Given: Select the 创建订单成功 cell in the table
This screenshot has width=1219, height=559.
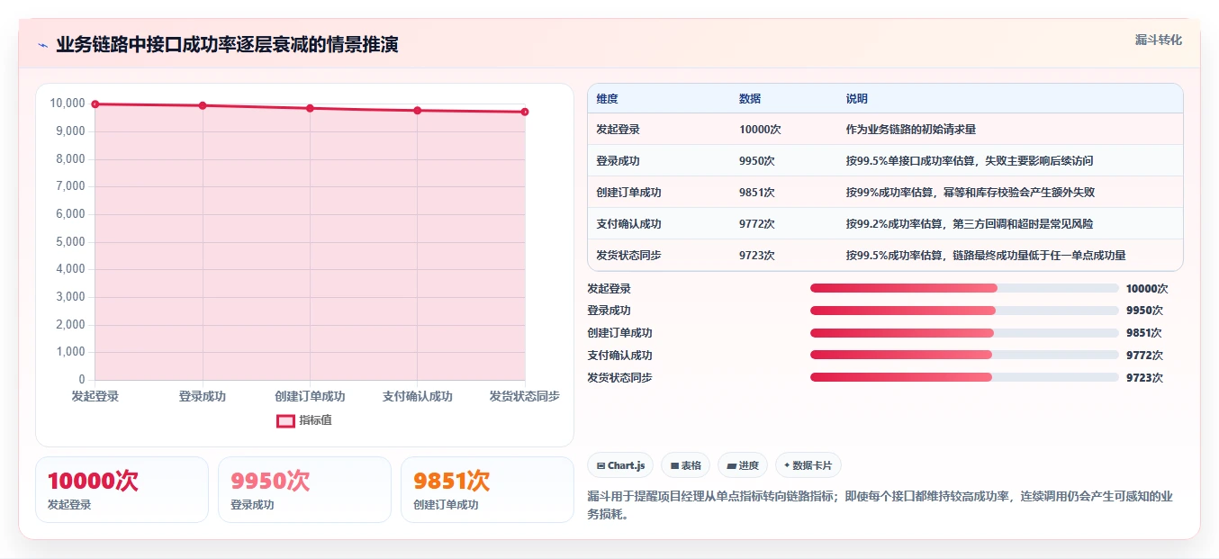Looking at the screenshot, I should point(628,193).
